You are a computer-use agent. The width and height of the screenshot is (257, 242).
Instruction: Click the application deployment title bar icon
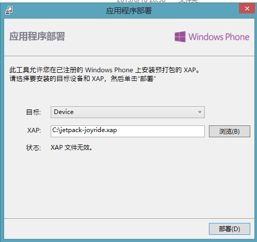pos(9,10)
